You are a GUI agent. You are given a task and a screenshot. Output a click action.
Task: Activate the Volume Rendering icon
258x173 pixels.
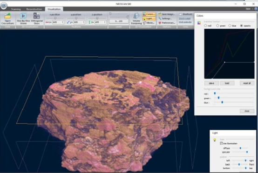click(x=136, y=19)
